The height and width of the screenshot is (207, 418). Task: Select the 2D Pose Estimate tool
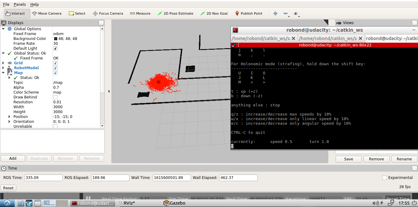click(175, 13)
